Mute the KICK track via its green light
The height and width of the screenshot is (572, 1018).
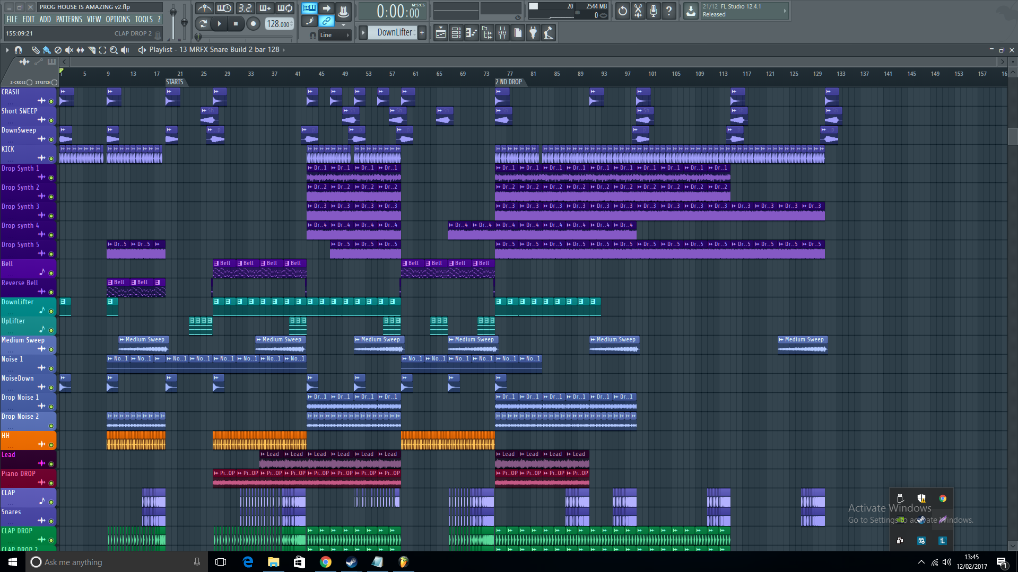[51, 159]
